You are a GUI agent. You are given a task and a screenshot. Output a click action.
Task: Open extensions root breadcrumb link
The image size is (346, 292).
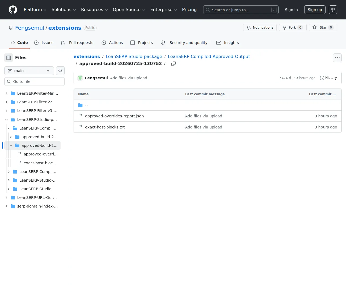(x=87, y=56)
